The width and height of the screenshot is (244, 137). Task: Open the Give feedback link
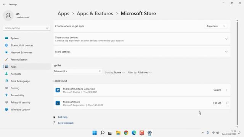coord(66,123)
